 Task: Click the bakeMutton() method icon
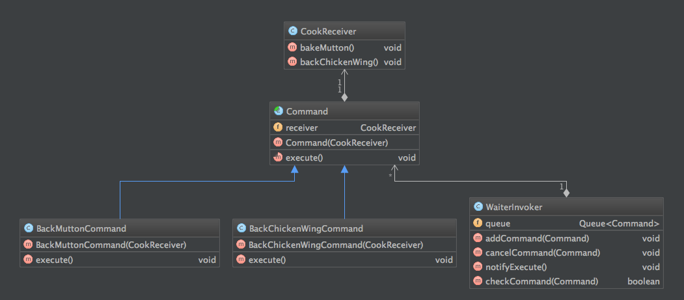(292, 48)
